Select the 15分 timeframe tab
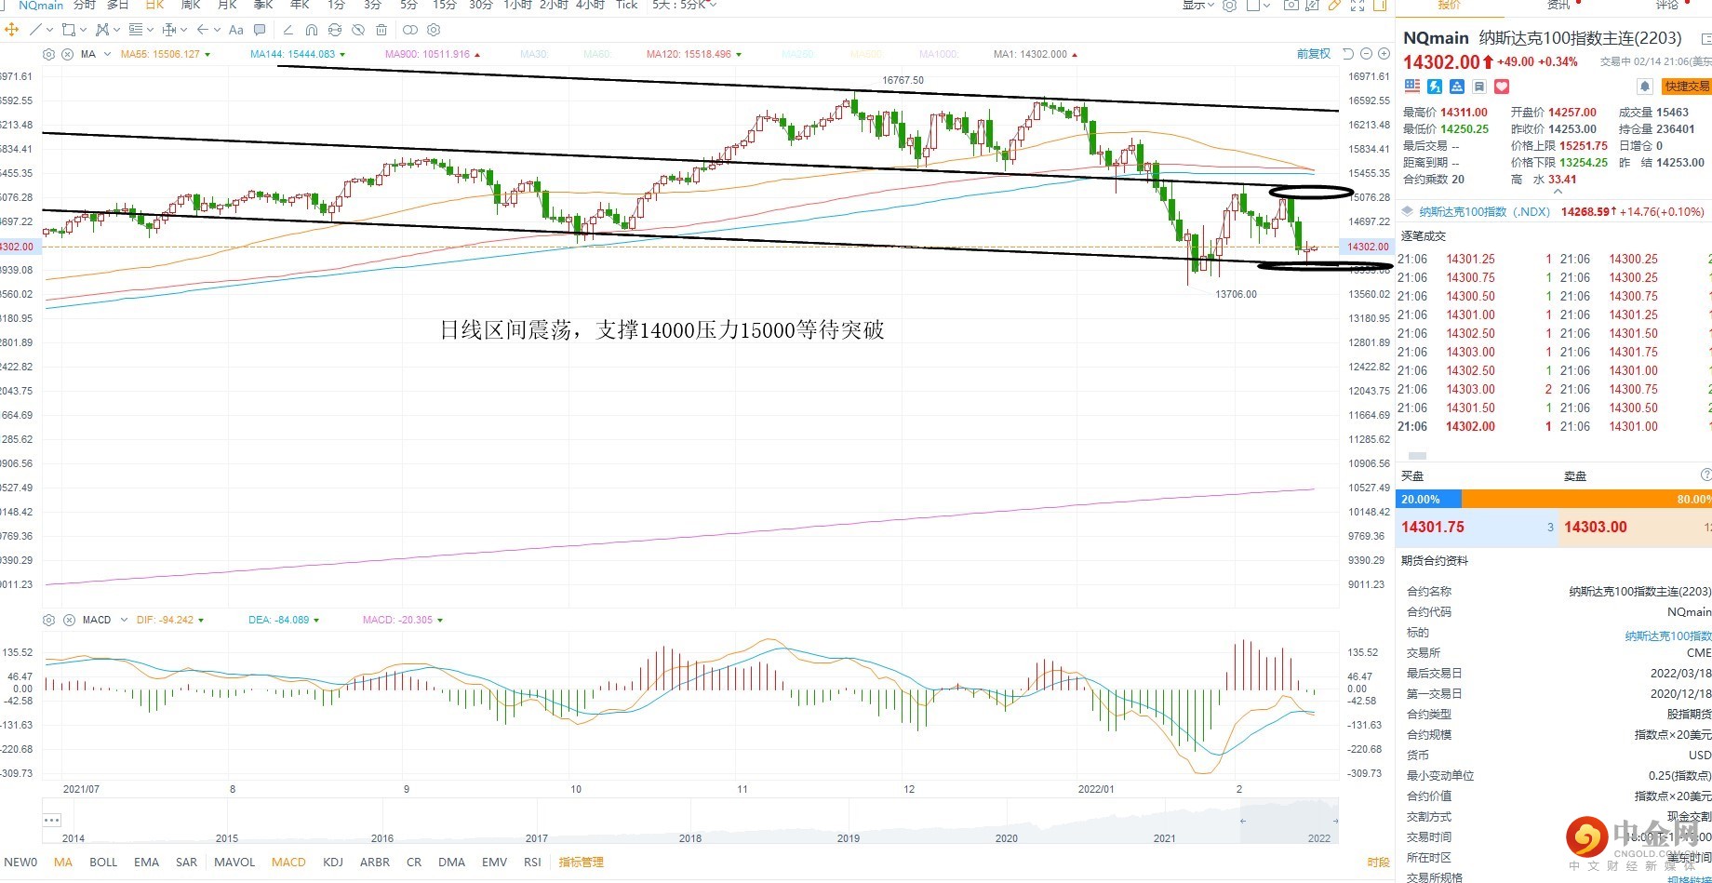Image resolution: width=1712 pixels, height=883 pixels. pos(445,5)
